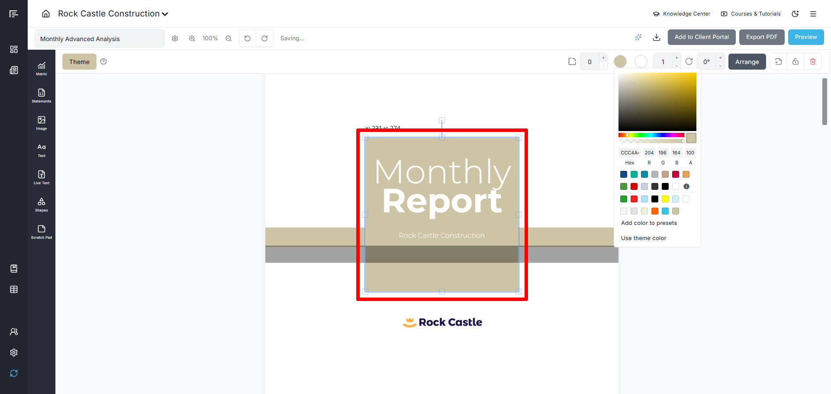Open the Scratch Pad
This screenshot has width=831, height=394.
42,232
